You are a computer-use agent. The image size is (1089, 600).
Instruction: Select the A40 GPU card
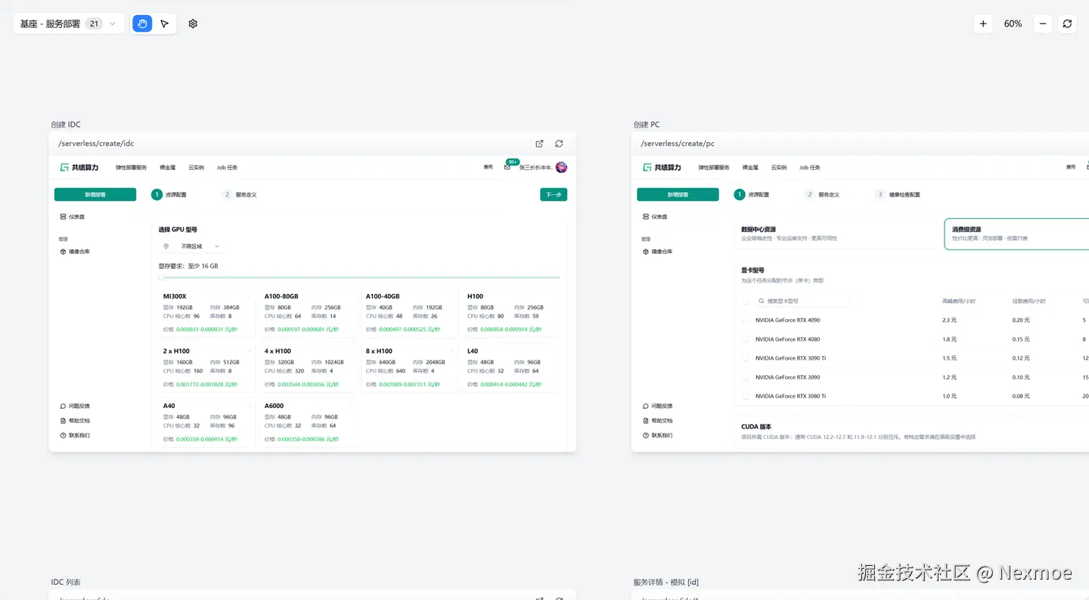206,422
